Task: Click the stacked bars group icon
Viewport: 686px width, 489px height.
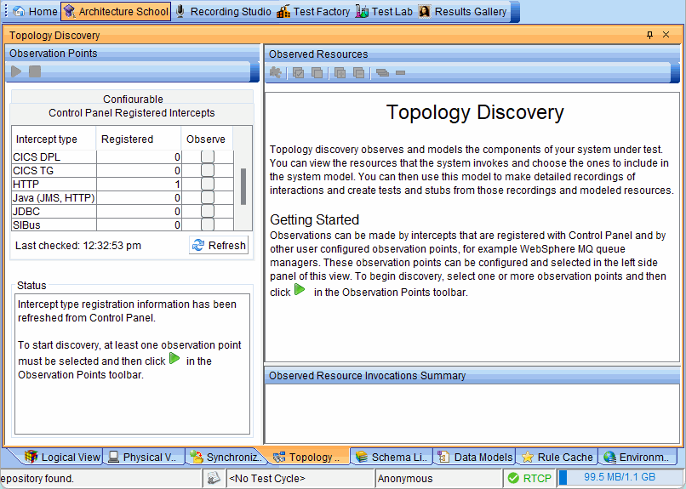Action: [x=382, y=72]
